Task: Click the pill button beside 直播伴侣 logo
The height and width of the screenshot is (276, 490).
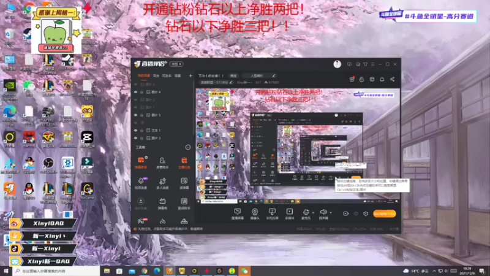Action: pos(176,64)
